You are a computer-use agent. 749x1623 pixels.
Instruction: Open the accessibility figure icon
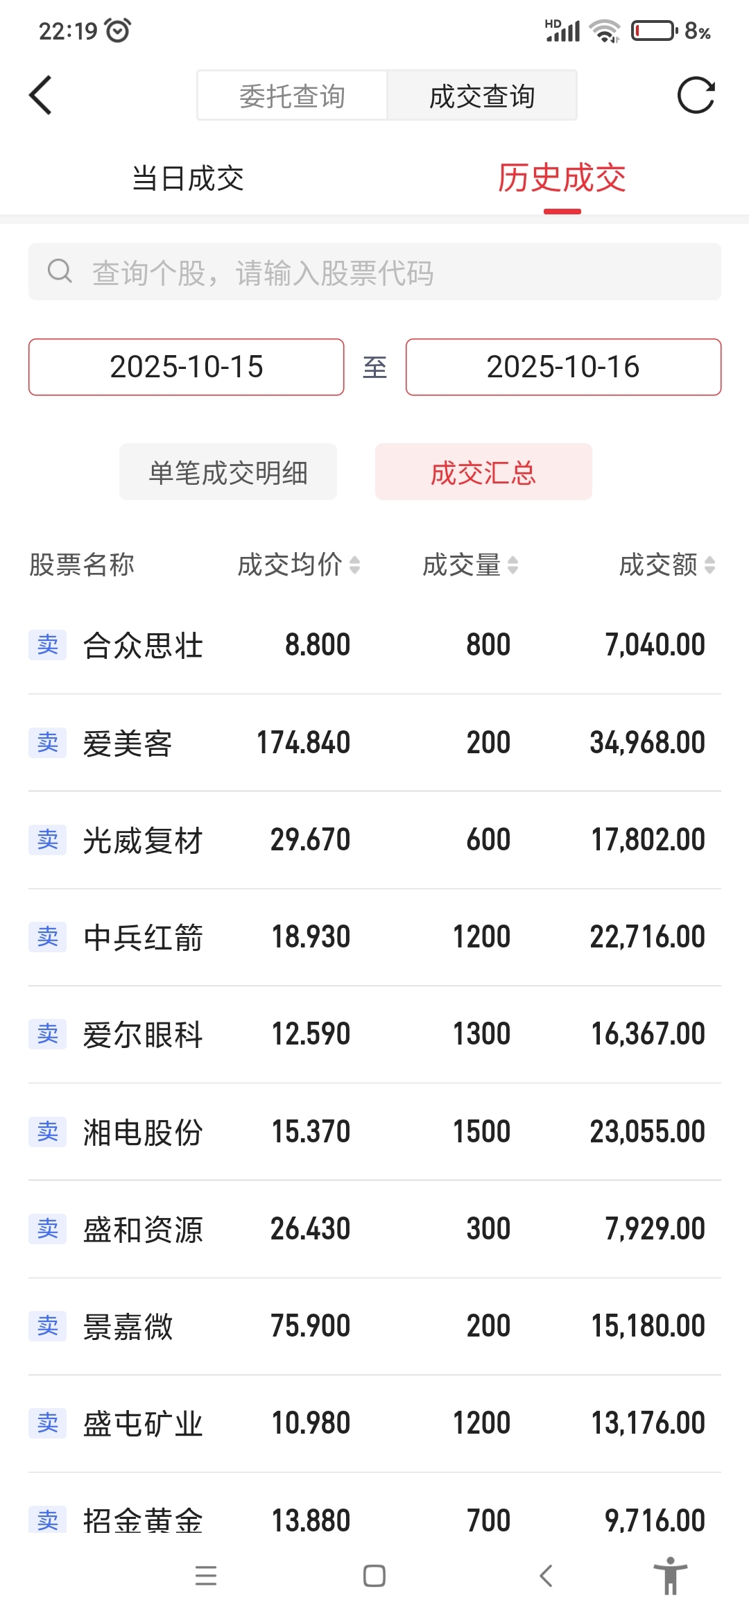670,1576
